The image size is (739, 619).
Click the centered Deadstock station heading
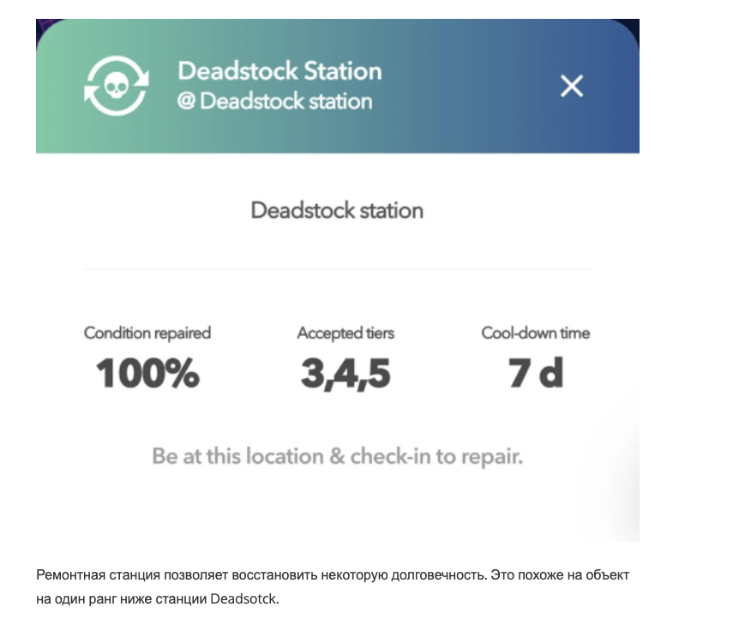(x=337, y=210)
